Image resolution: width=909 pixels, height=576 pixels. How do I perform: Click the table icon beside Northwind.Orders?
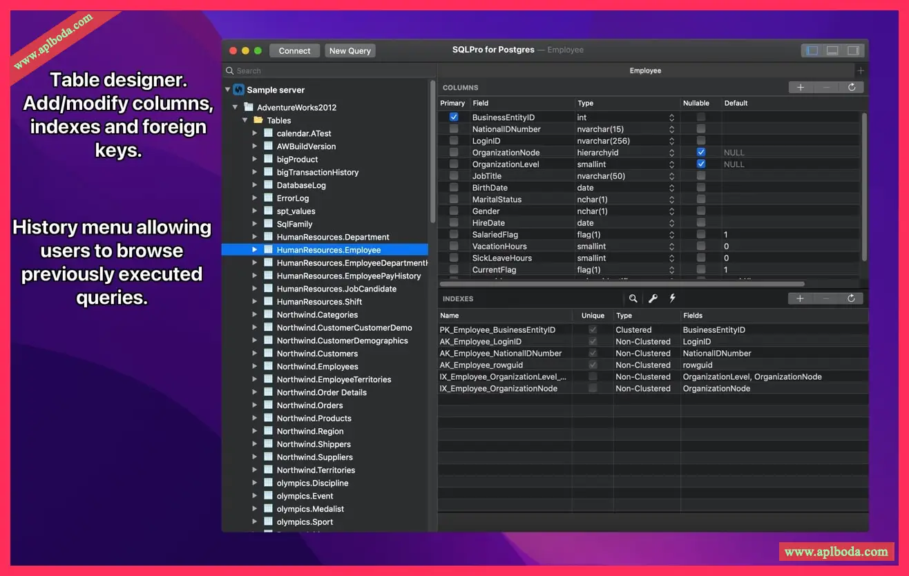click(x=269, y=405)
